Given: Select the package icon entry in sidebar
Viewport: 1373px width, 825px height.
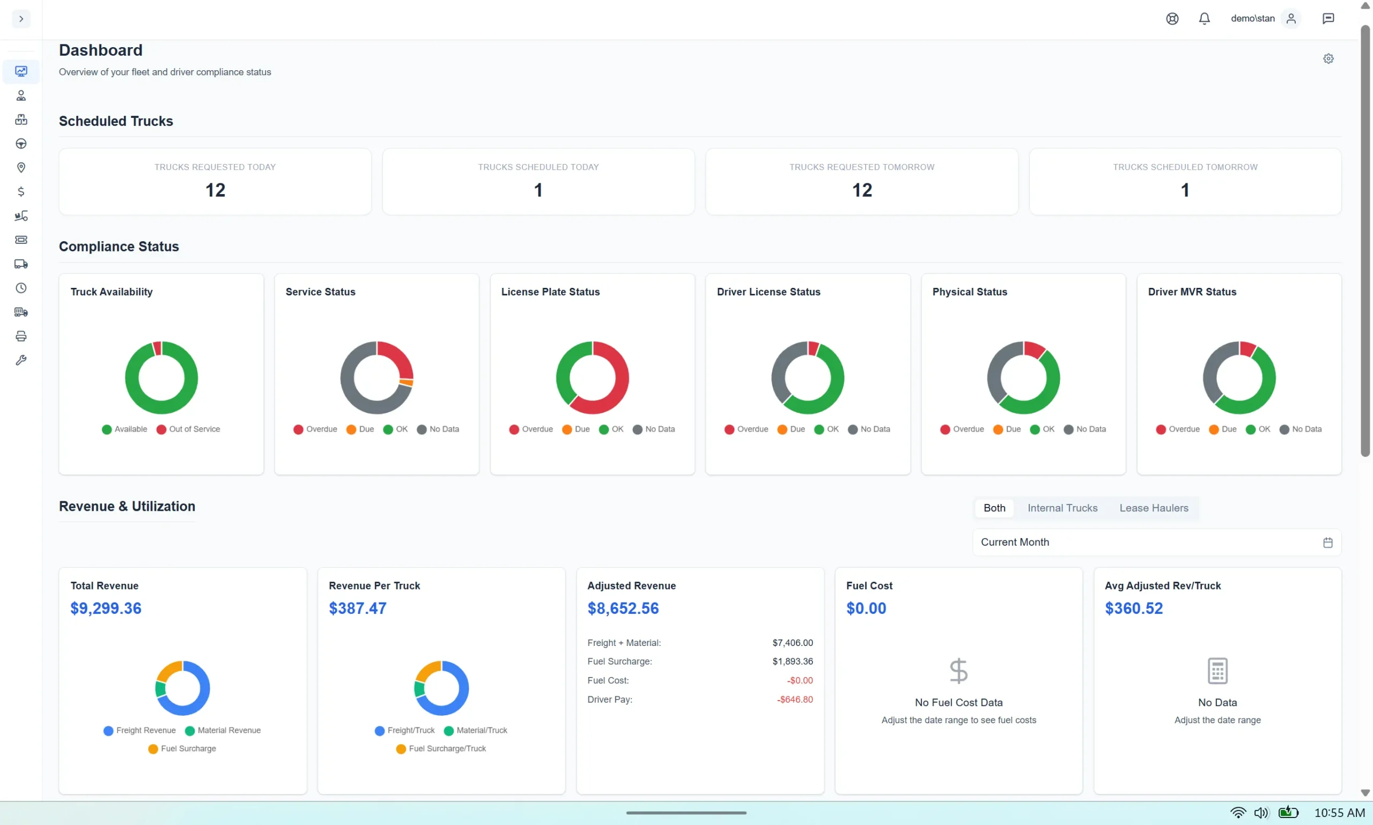Looking at the screenshot, I should point(21,119).
